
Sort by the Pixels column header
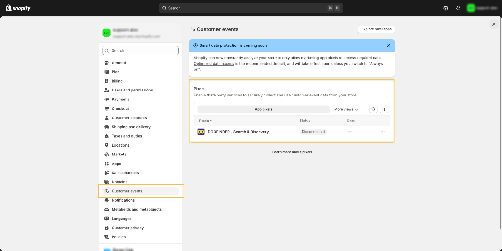point(206,121)
